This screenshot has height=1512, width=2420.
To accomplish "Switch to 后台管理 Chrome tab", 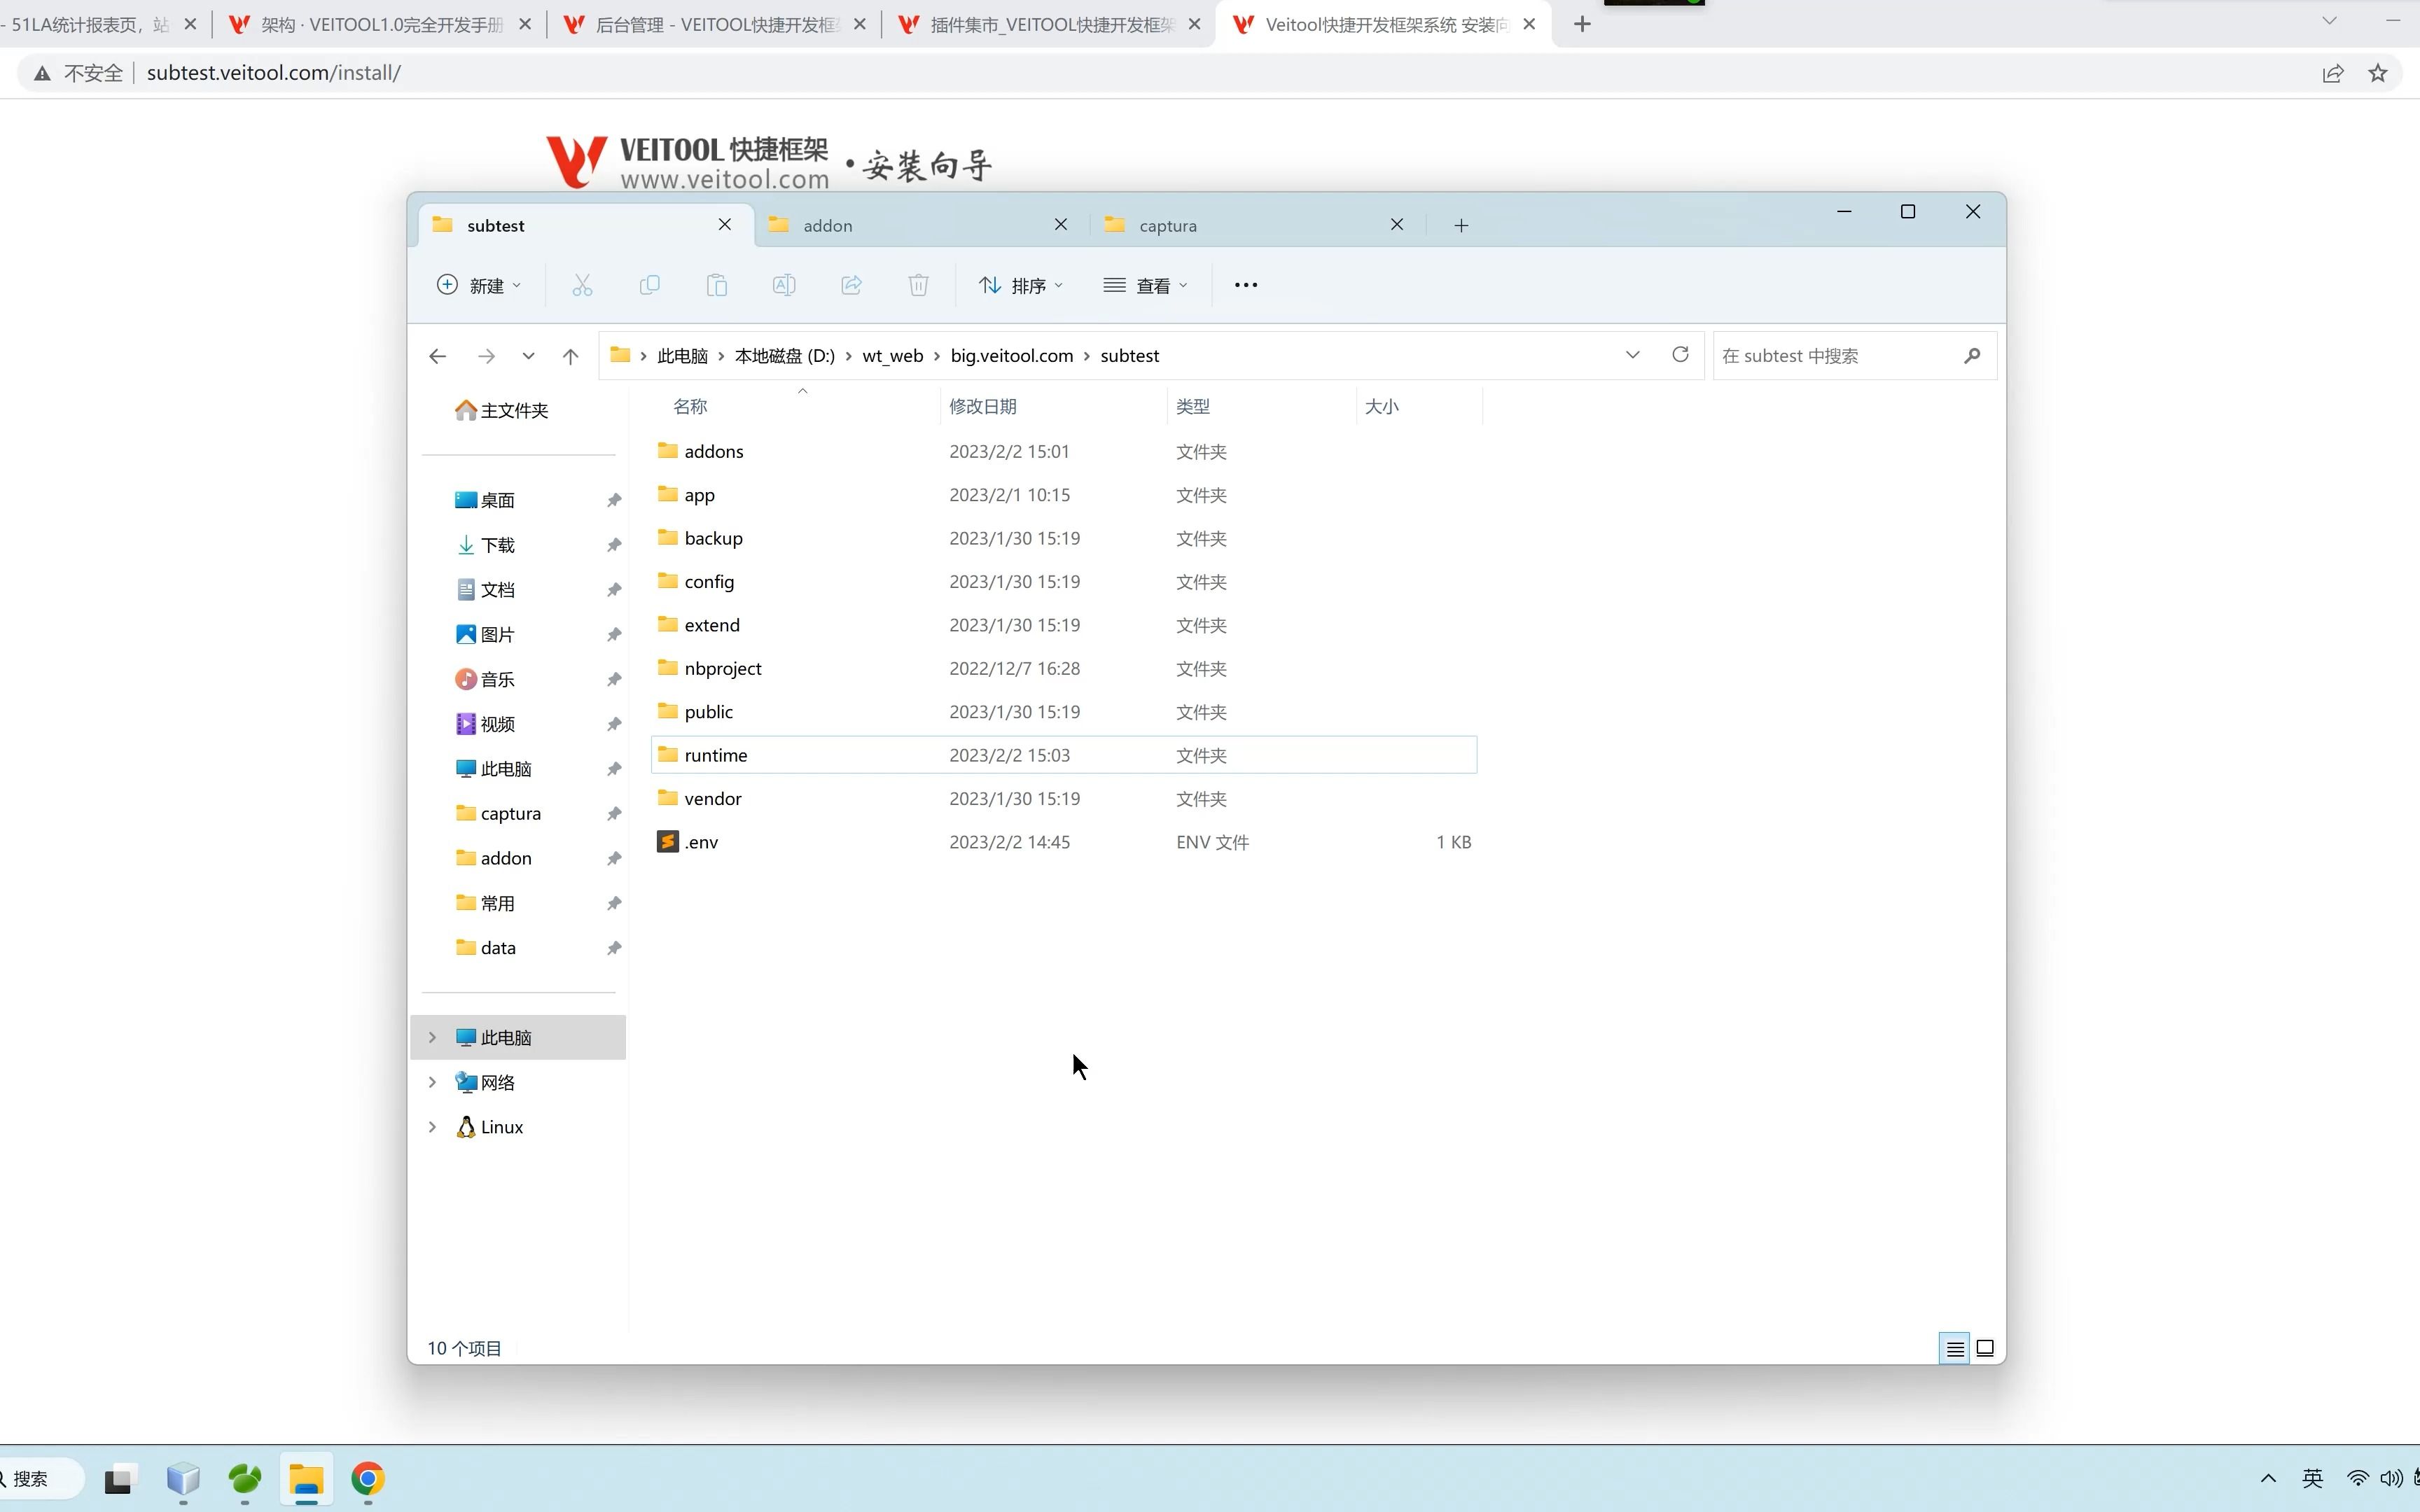I will click(716, 24).
